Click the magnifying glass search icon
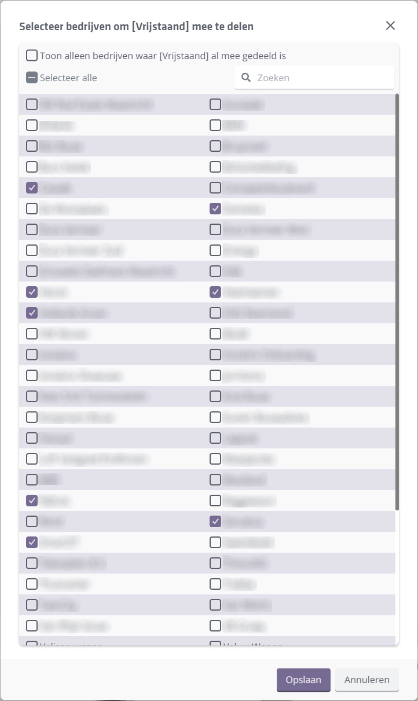 [x=246, y=78]
